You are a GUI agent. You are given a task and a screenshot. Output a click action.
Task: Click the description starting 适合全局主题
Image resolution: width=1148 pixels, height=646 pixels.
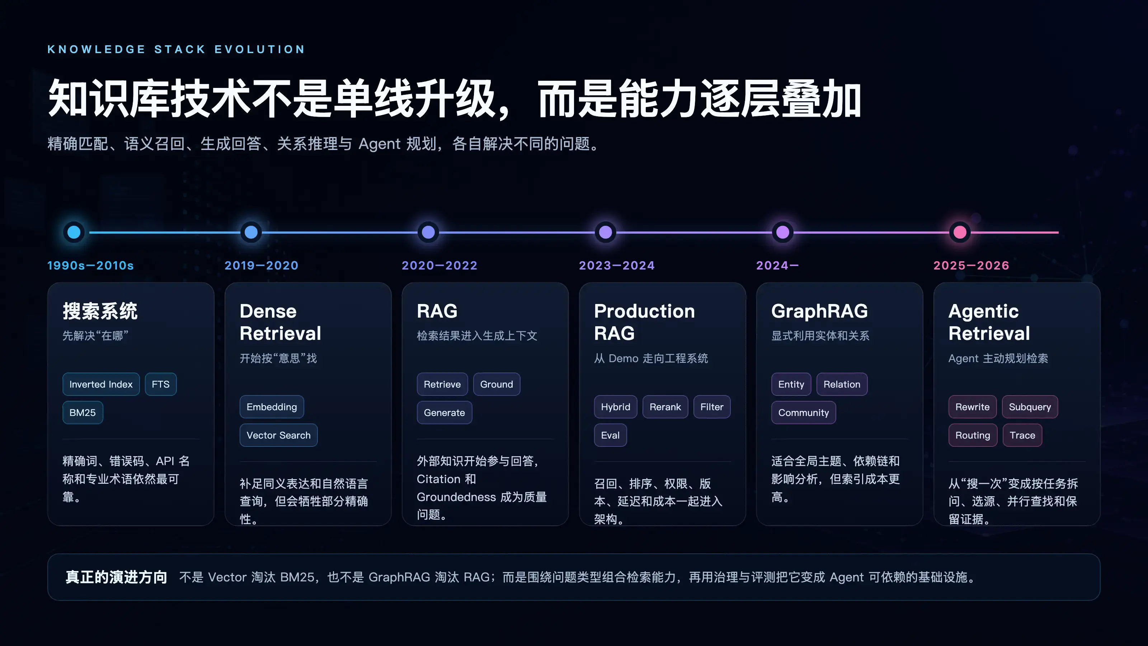coord(836,479)
